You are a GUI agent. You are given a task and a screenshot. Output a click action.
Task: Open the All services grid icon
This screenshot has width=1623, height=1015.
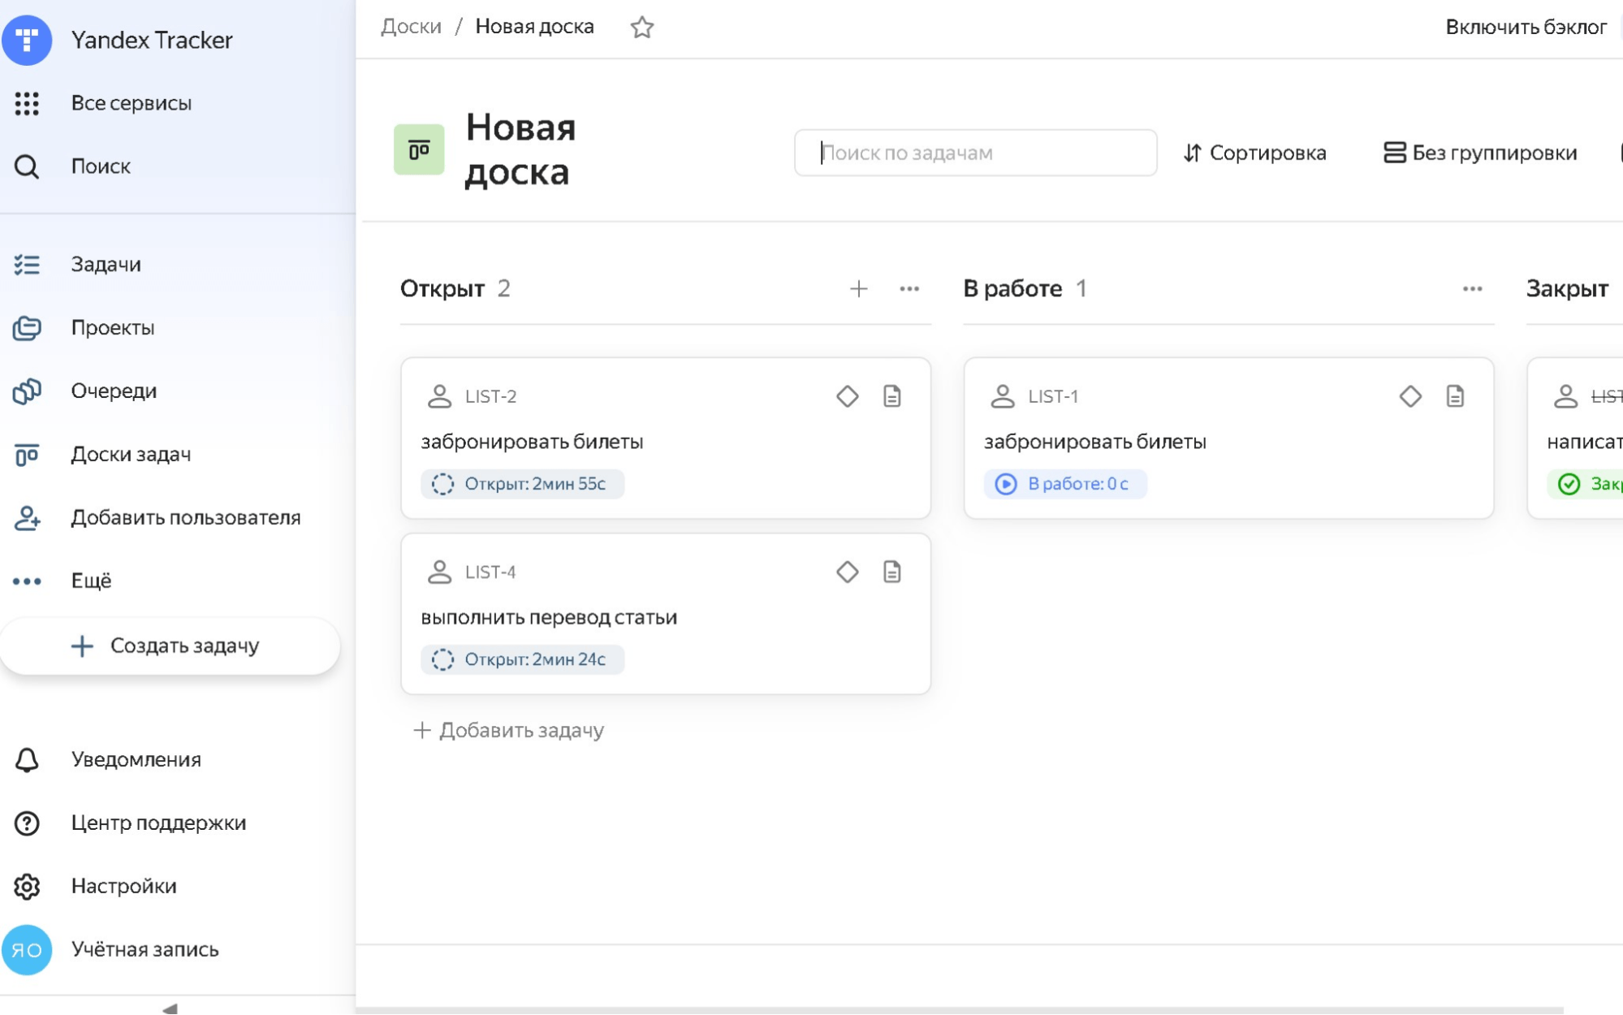pos(27,103)
